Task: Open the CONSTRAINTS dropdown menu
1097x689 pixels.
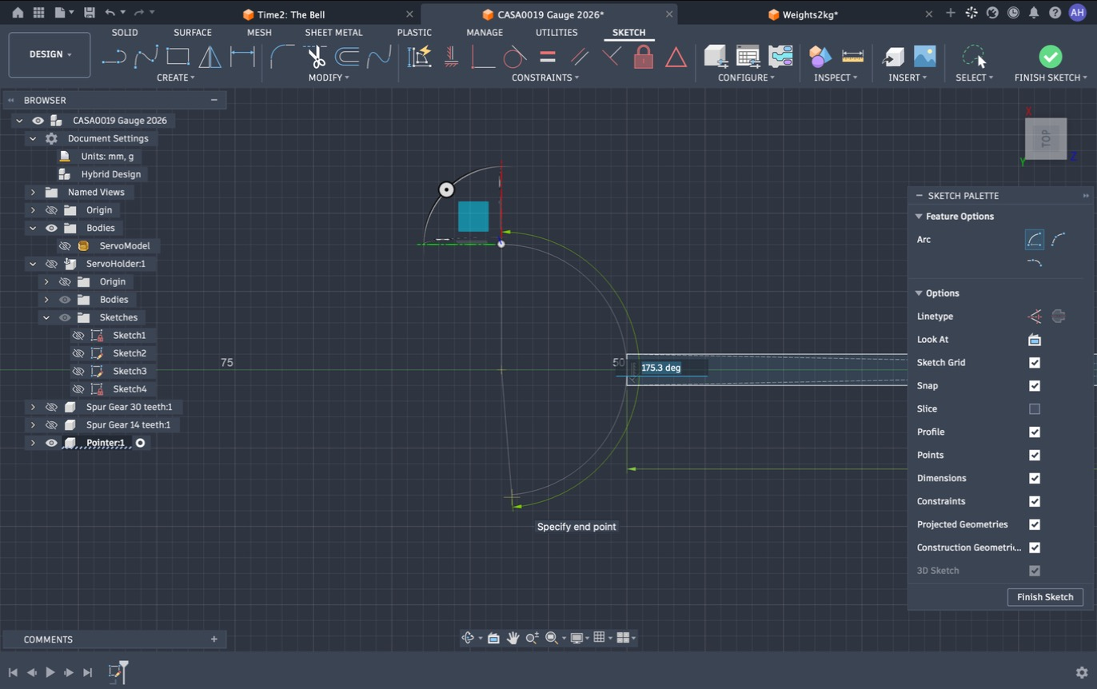Action: click(545, 78)
